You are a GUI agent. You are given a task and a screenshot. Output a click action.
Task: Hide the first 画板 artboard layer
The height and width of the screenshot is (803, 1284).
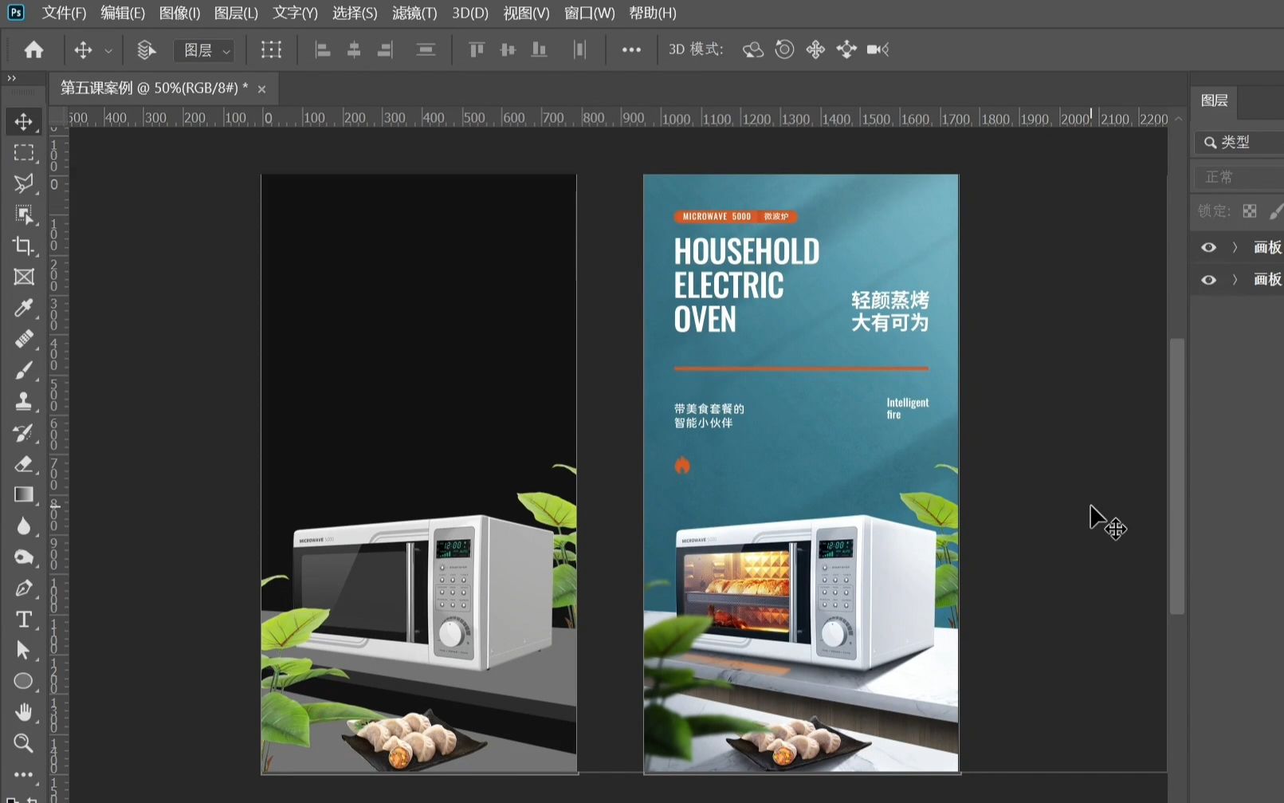point(1208,247)
